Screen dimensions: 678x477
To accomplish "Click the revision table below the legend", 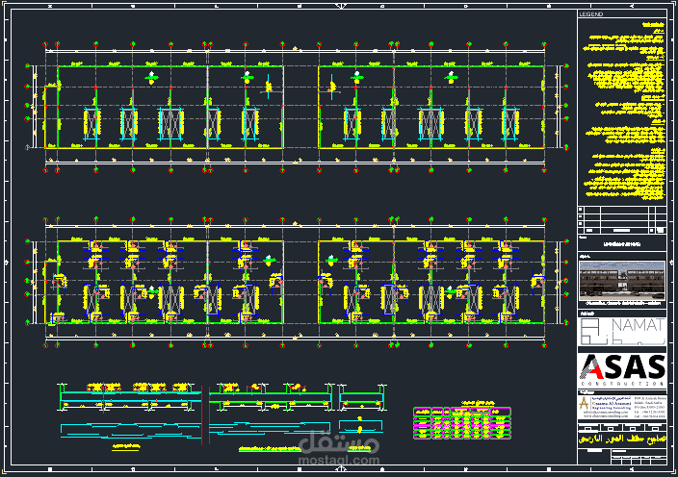I will pyautogui.click(x=622, y=219).
